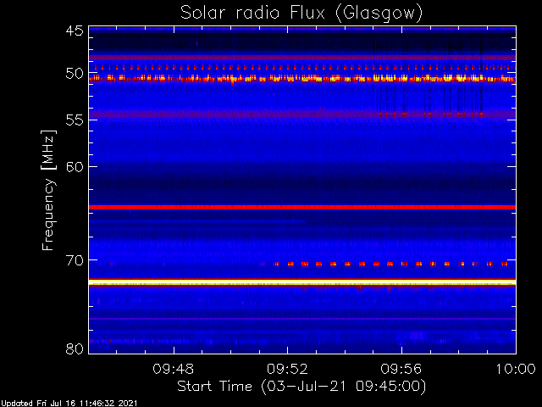Select the '80' frequency axis label
The height and width of the screenshot is (407, 542).
[75, 348]
